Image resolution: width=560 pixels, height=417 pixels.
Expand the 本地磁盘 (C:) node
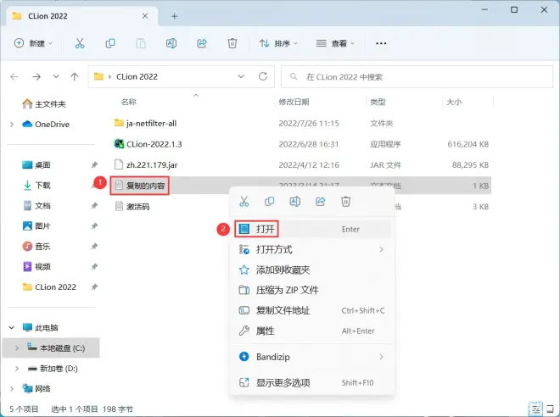(16, 347)
